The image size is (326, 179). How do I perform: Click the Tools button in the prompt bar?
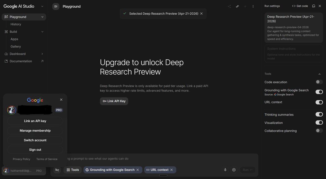tap(73, 170)
